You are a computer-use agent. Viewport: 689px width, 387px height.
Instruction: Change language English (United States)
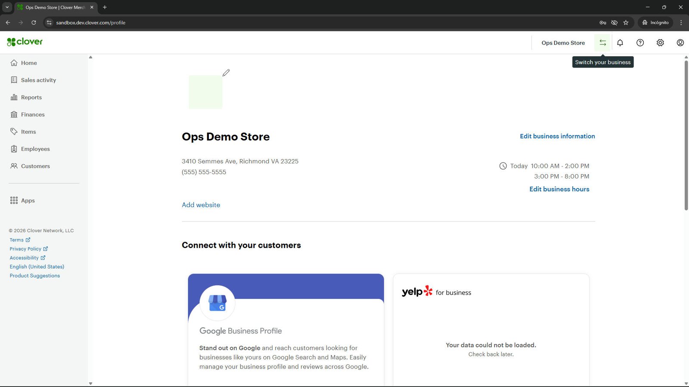[37, 267]
